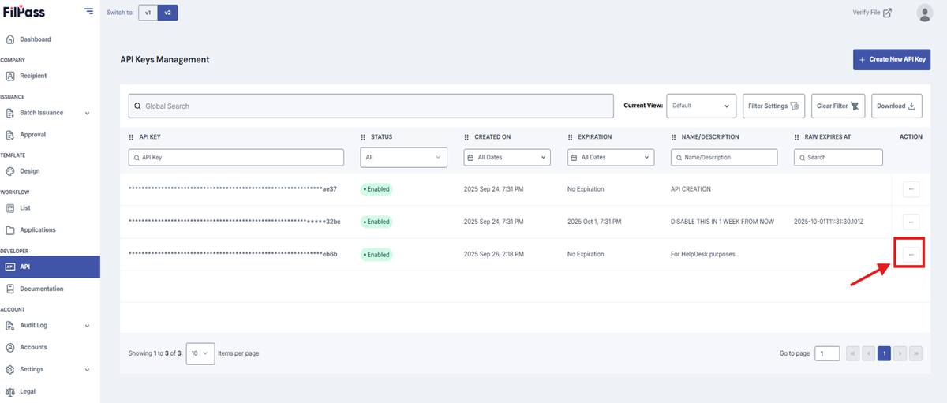Click the Dashboard home icon
Screen dimensions: 947x403
(10, 39)
